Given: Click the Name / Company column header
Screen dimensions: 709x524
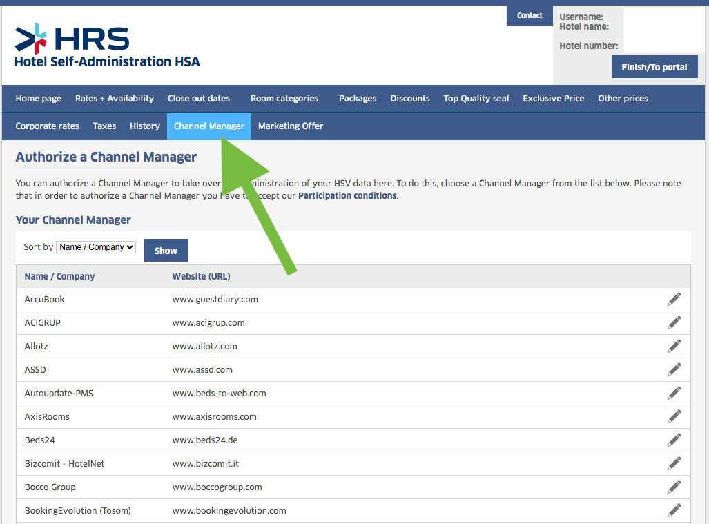Looking at the screenshot, I should pos(59,276).
